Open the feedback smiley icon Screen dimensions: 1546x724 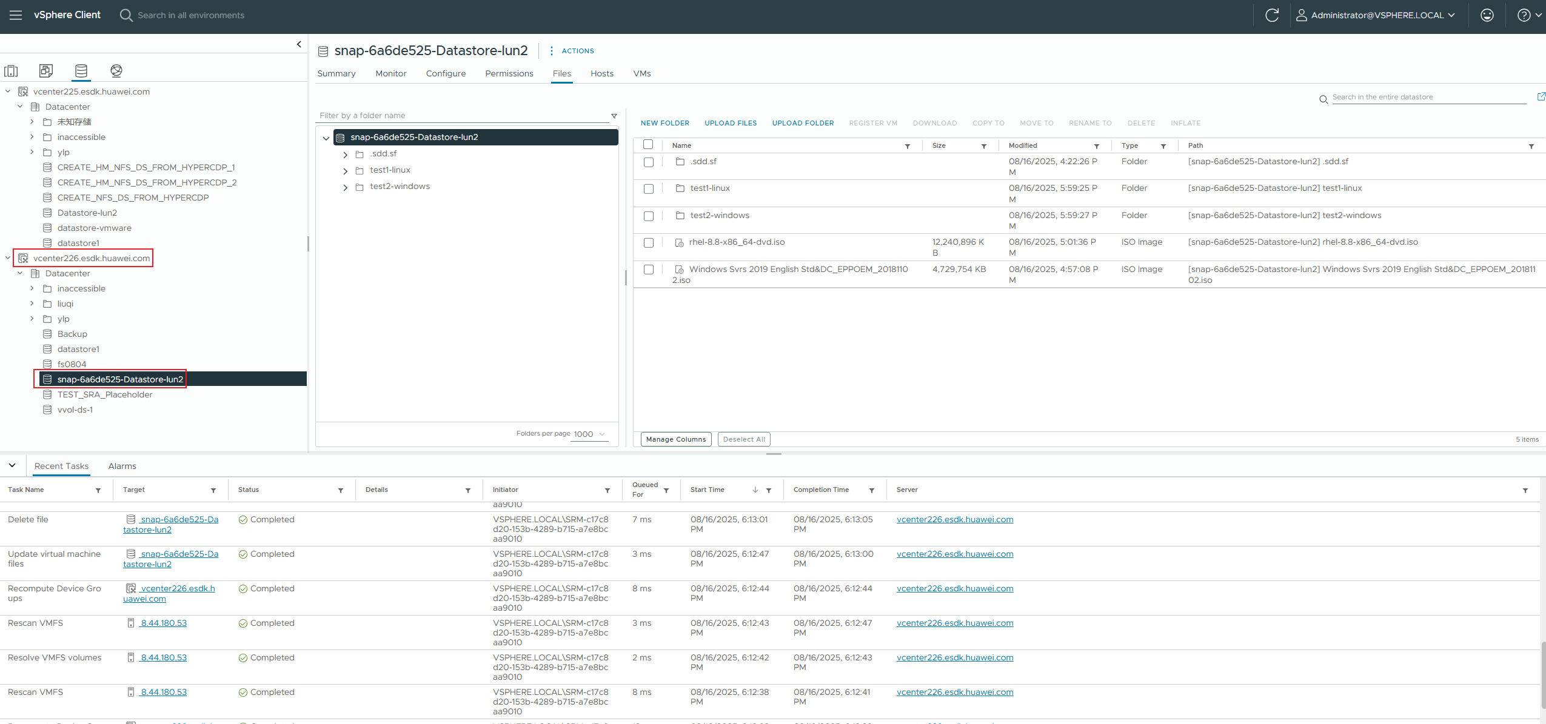(1487, 15)
